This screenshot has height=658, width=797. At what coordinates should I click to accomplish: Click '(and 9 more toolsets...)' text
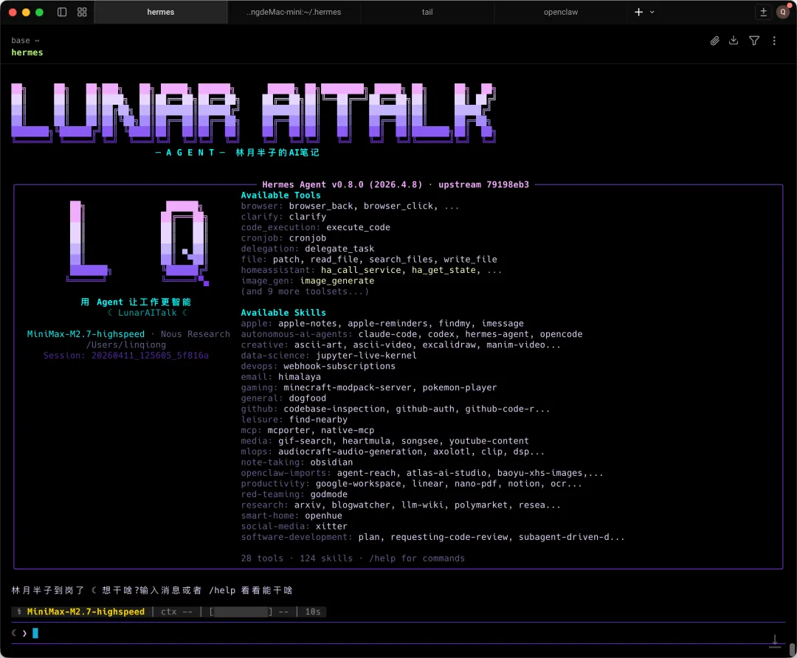[305, 291]
